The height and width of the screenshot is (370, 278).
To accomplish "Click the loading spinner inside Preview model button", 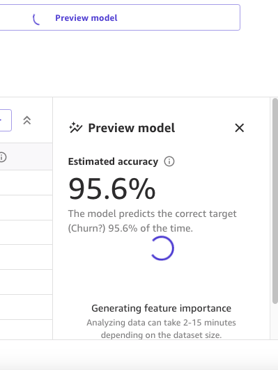I will (36, 19).
